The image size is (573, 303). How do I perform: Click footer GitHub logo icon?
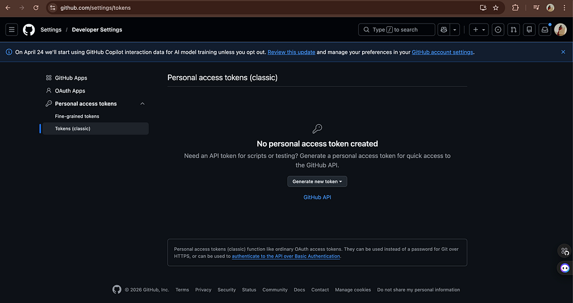(116, 290)
